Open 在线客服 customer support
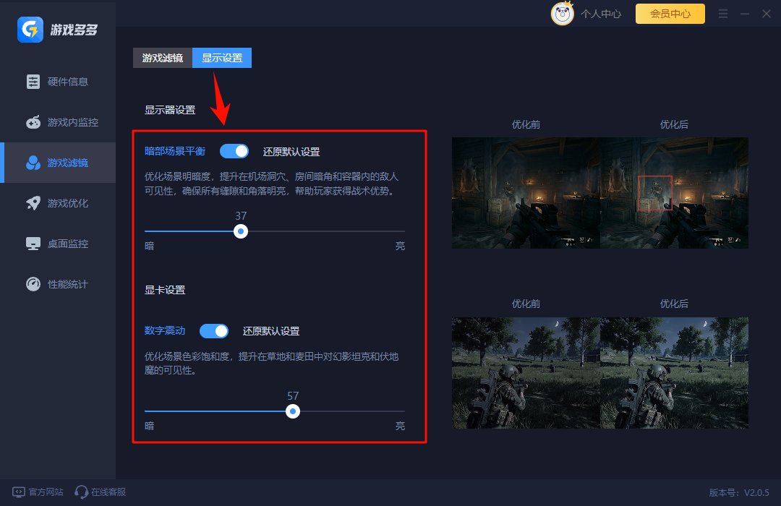Image resolution: width=781 pixels, height=506 pixels. (99, 491)
